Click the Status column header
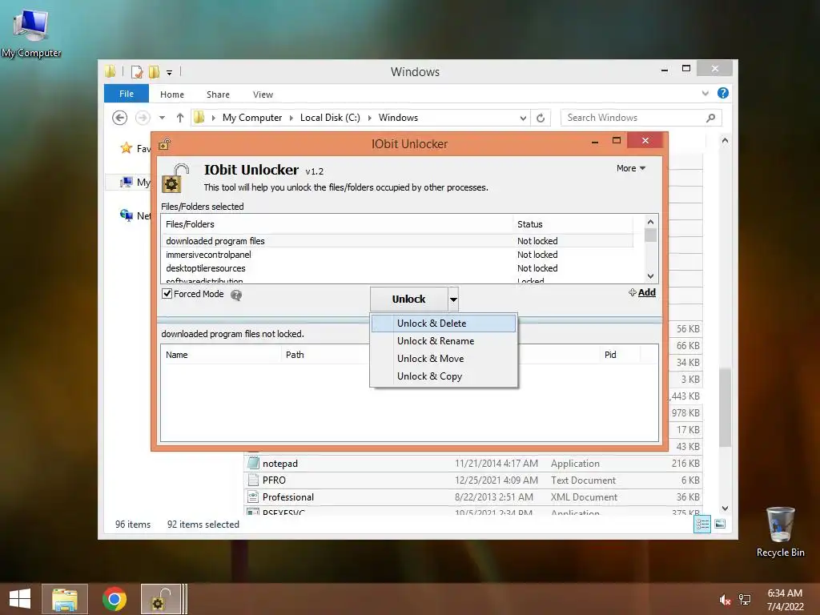This screenshot has height=615, width=820. [573, 224]
